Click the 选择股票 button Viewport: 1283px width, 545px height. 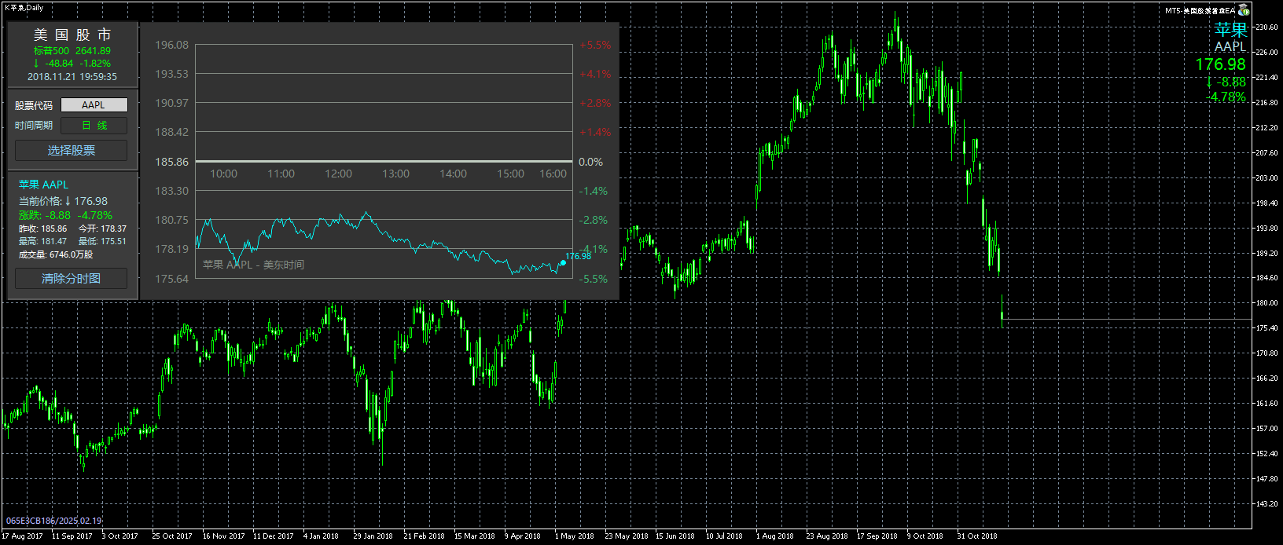click(x=71, y=151)
